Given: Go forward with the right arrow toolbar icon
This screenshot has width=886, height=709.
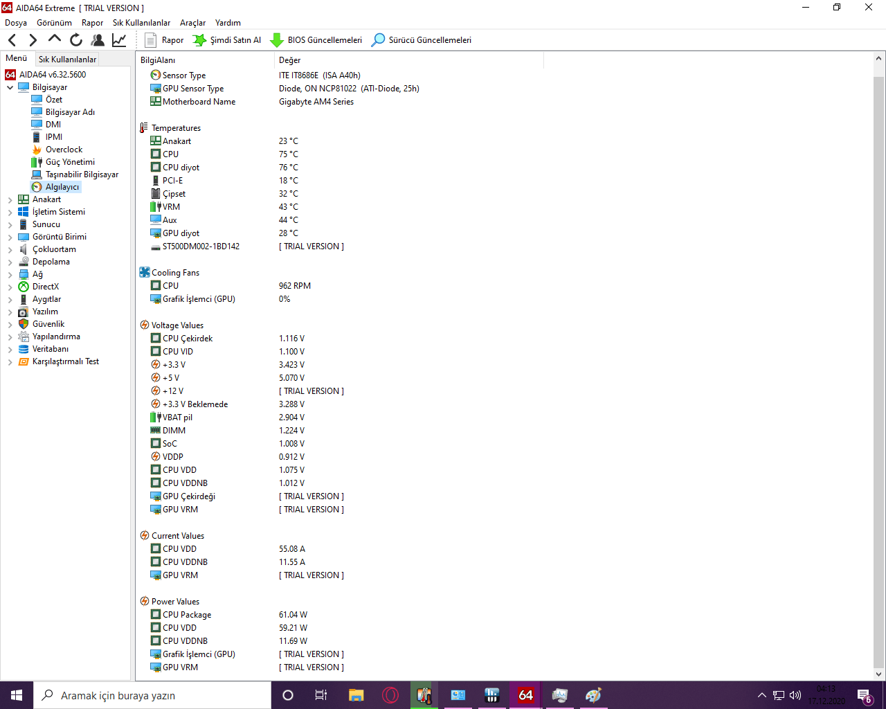Looking at the screenshot, I should (x=33, y=40).
